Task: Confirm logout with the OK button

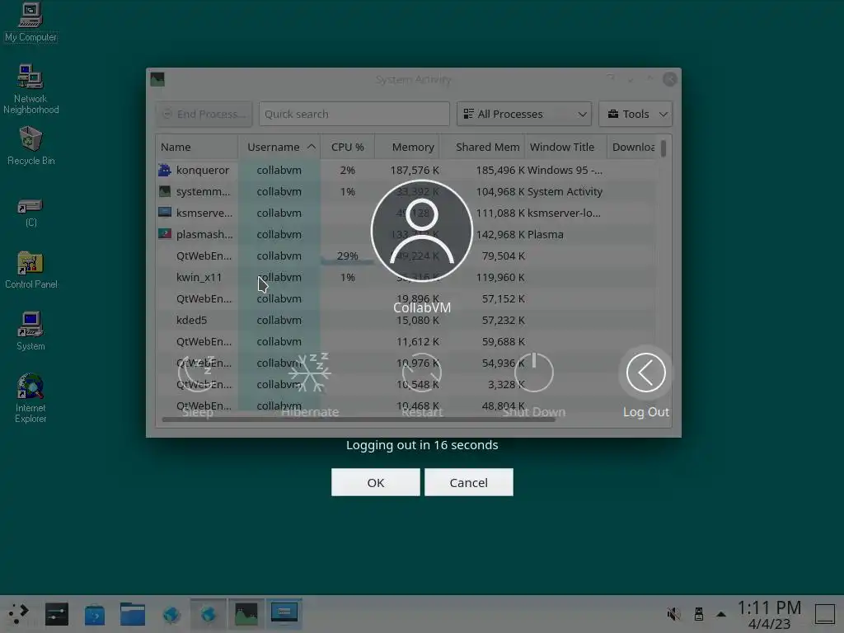Action: [x=375, y=482]
